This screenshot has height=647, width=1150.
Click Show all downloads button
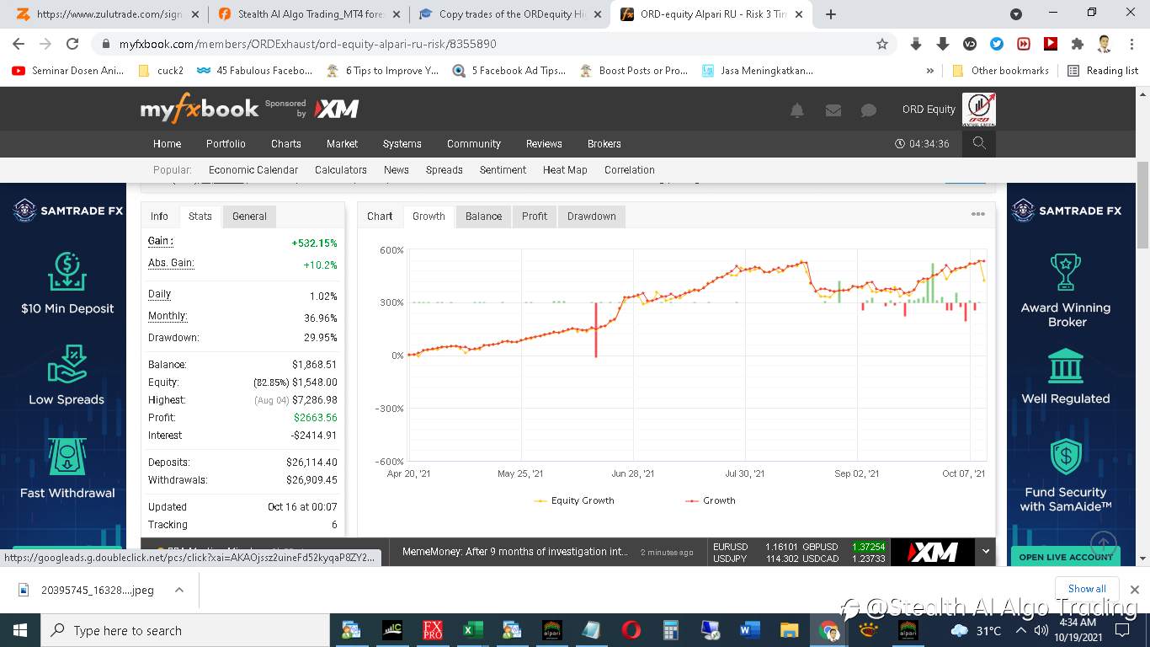point(1087,589)
